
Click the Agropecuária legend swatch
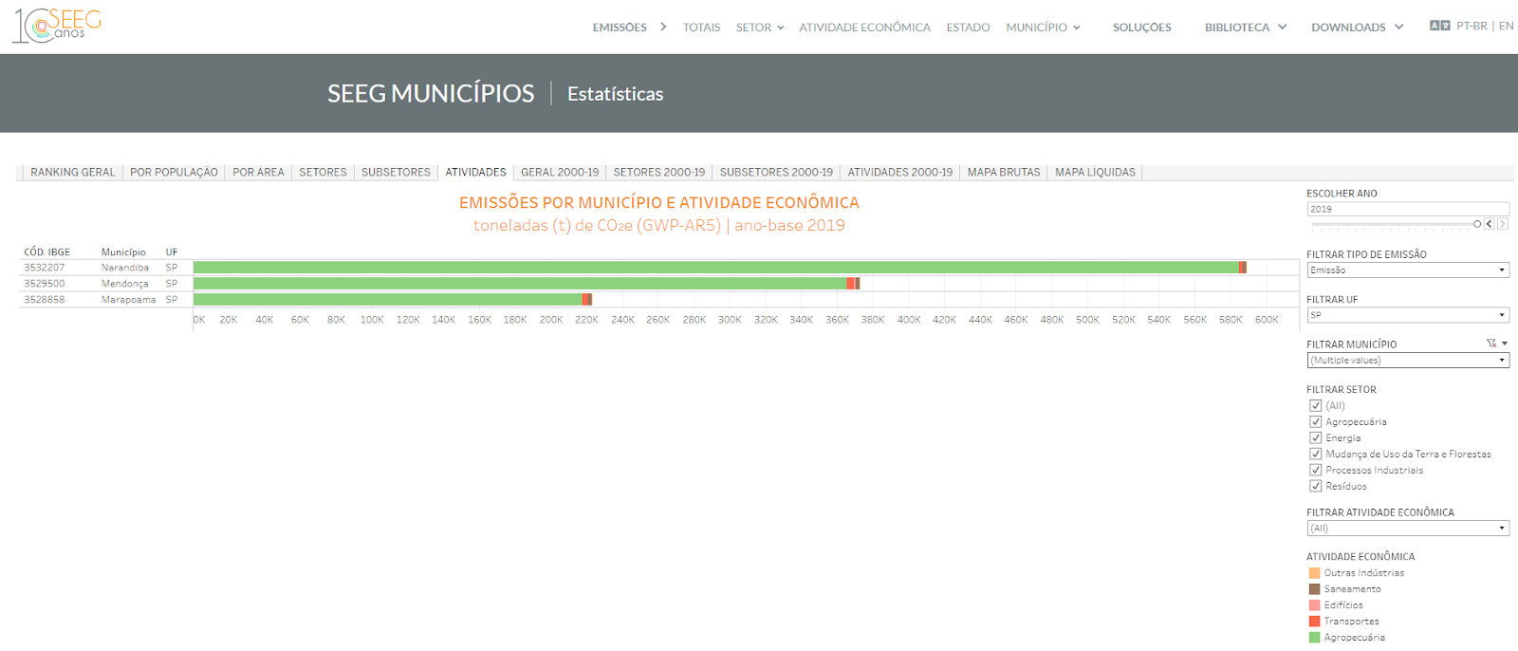tap(1315, 638)
